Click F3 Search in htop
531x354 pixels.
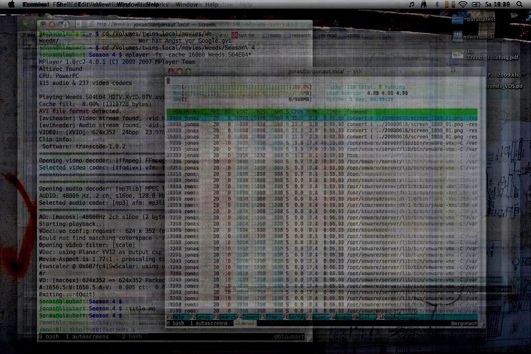(225, 317)
